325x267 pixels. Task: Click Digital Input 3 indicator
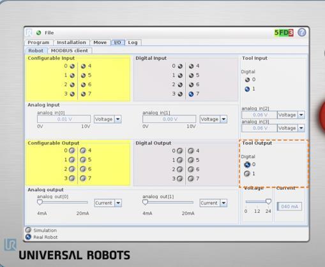click(180, 94)
